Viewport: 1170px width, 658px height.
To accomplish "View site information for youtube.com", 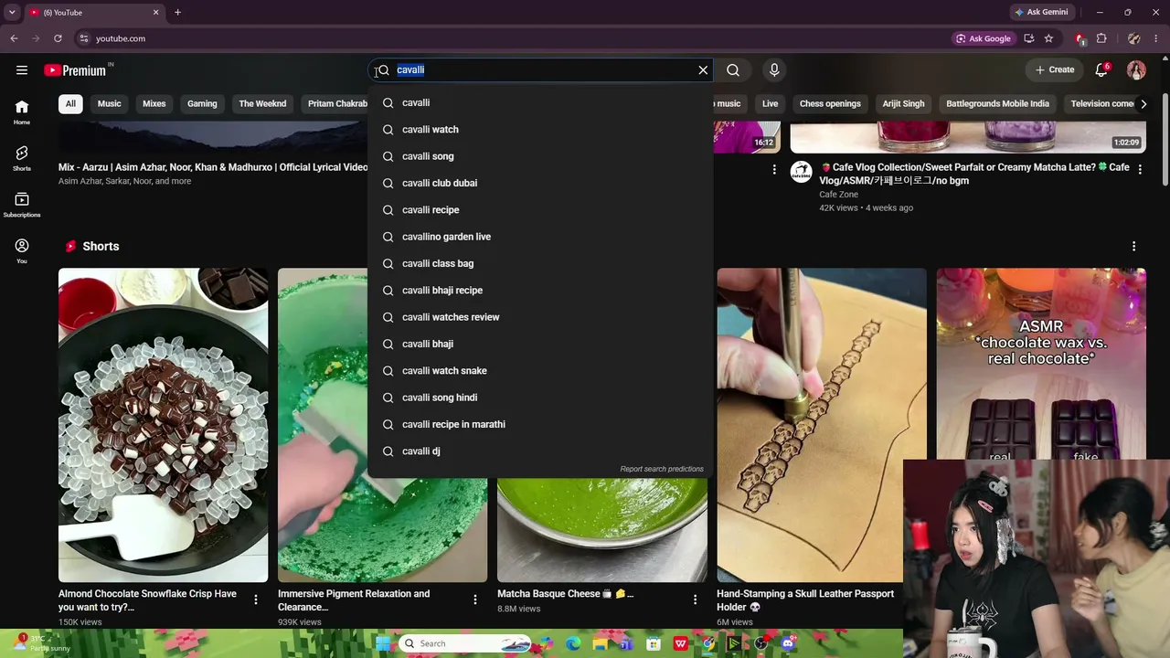I will coord(83,38).
